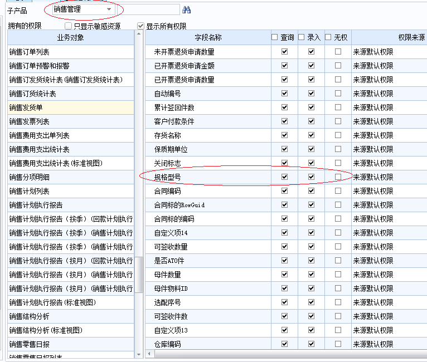427x362 pixels.
Task: Click left arrow of horizontal field scrollbar
Action: pos(149,354)
